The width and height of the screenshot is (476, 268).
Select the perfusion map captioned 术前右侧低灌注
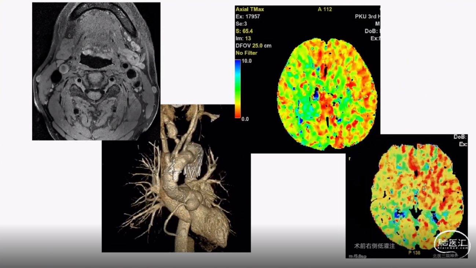pyautogui.click(x=407, y=196)
